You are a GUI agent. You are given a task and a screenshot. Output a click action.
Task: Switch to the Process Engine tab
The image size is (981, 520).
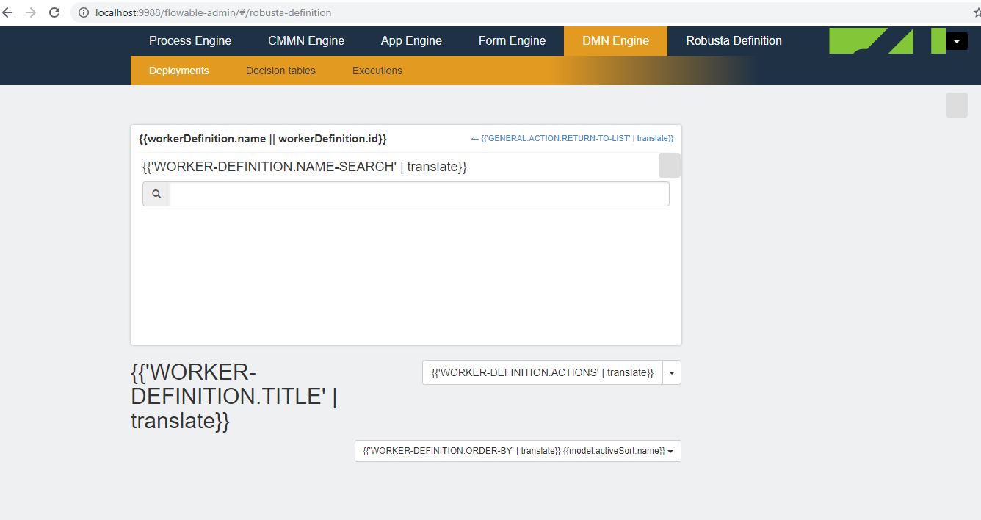[190, 41]
